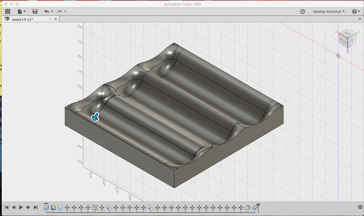The height and width of the screenshot is (216, 364).
Task: Select the Scale feature in timeline
Action: pos(95,207)
